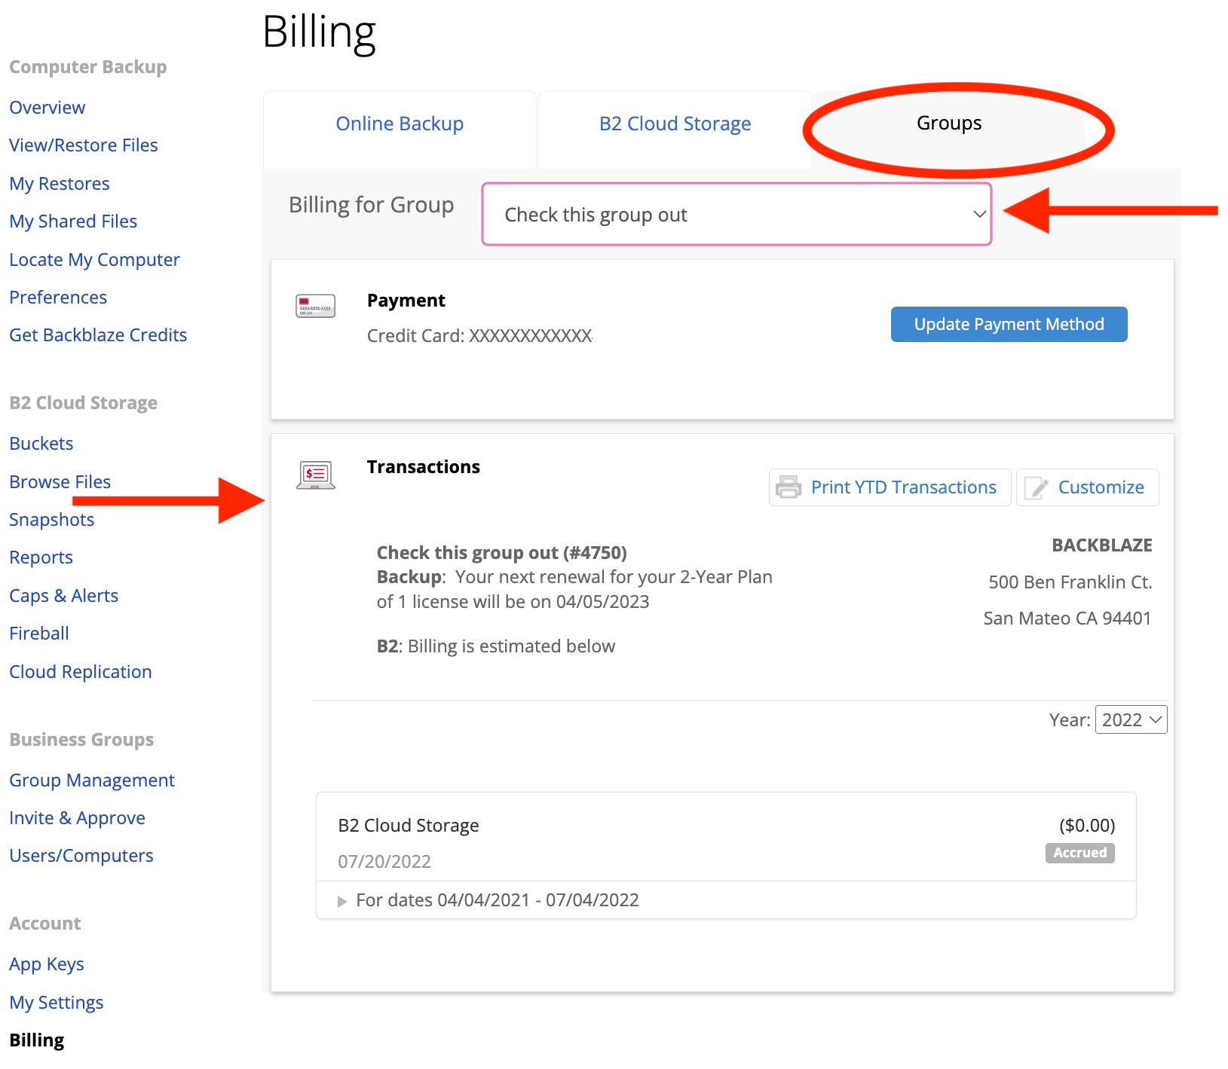Open App Keys page
This screenshot has width=1228, height=1069.
pyautogui.click(x=47, y=964)
